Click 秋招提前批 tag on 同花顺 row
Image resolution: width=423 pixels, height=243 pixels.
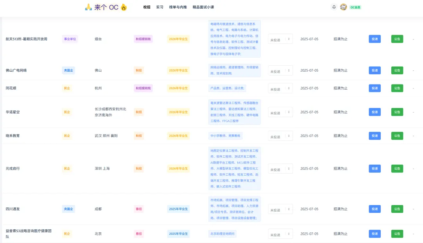click(x=143, y=88)
